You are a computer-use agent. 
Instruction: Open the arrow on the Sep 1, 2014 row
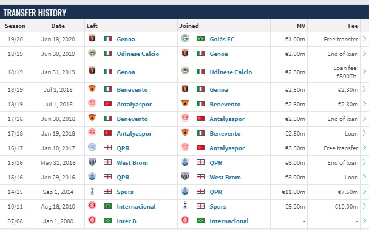coord(364,192)
